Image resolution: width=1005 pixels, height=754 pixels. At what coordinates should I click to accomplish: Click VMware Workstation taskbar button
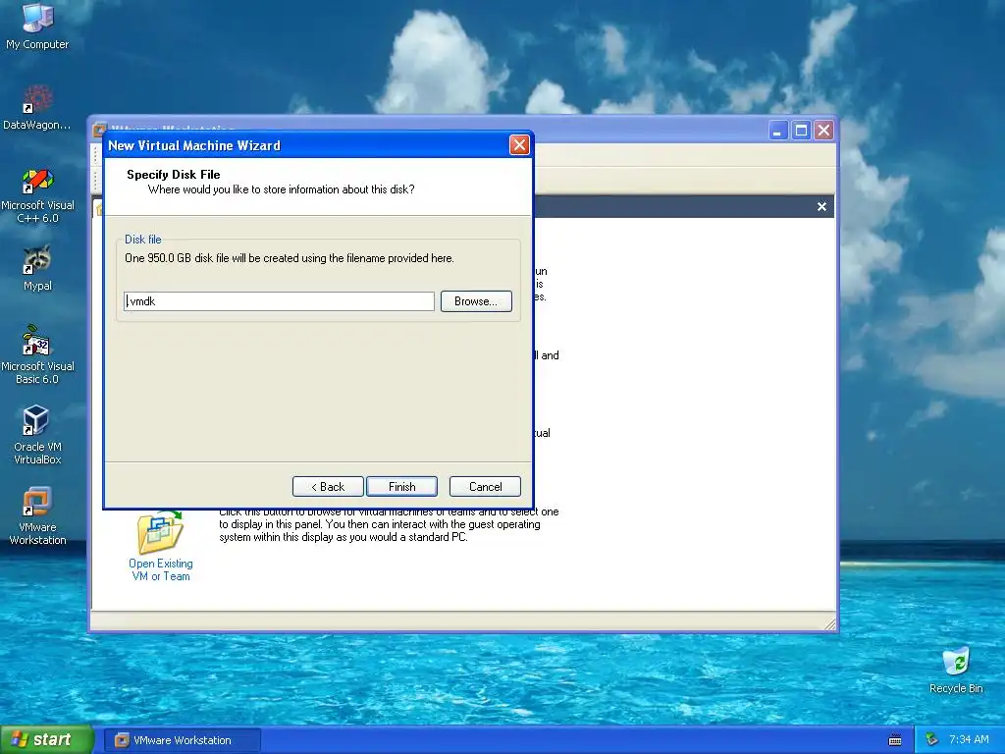[x=182, y=740]
